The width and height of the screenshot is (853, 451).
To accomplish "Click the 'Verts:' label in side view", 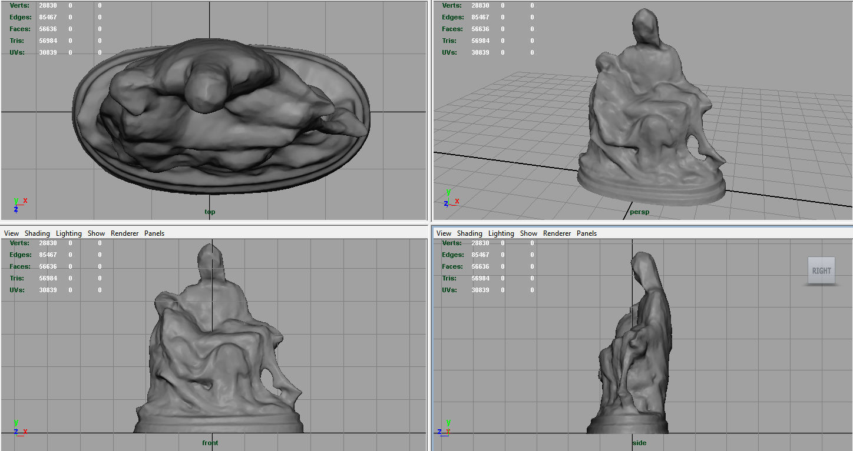I will pyautogui.click(x=451, y=243).
